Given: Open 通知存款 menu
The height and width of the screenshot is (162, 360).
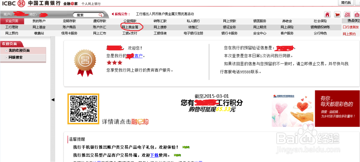Looking at the screenshot, I should point(100,21).
